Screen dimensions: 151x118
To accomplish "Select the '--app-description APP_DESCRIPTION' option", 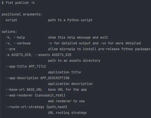I will click(38, 78).
